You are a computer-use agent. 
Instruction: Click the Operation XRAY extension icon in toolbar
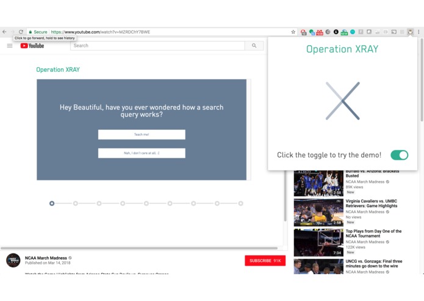410,32
